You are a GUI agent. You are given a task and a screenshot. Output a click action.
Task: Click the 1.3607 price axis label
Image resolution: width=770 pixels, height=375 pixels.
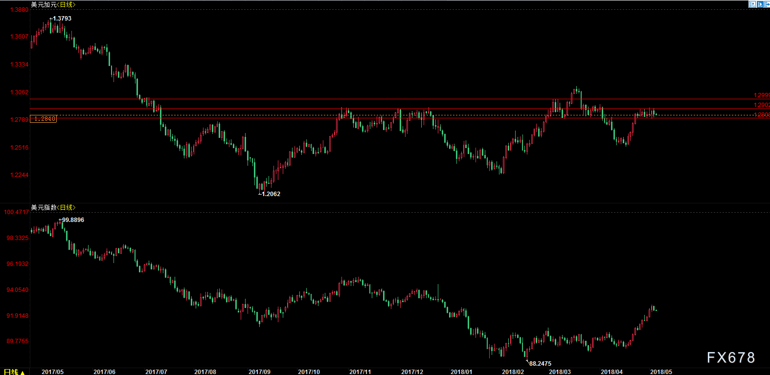[20, 37]
